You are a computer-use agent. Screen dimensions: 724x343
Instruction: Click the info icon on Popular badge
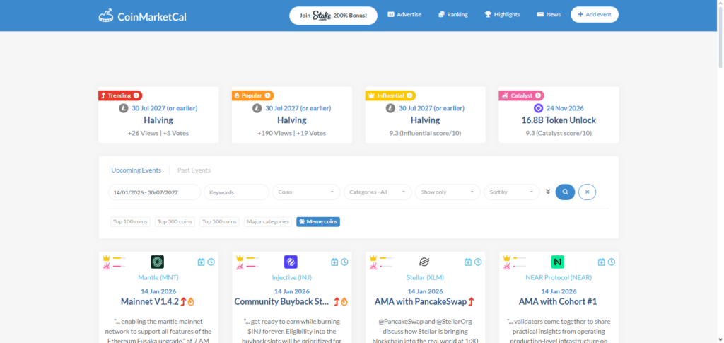(x=268, y=95)
